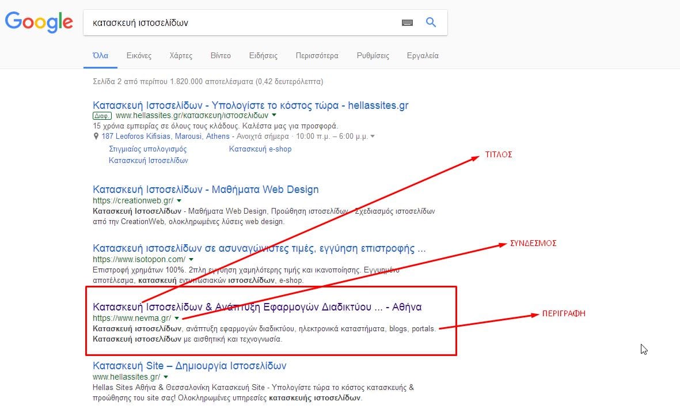
Task: Open the Χάρτες tab
Action: [x=181, y=55]
